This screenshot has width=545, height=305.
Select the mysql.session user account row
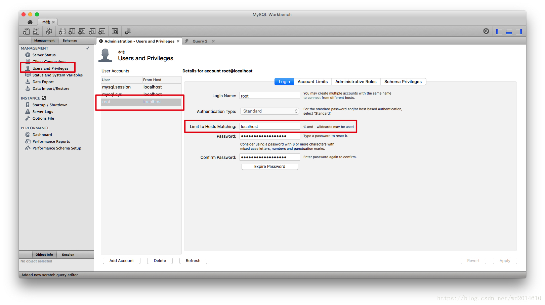click(x=141, y=87)
